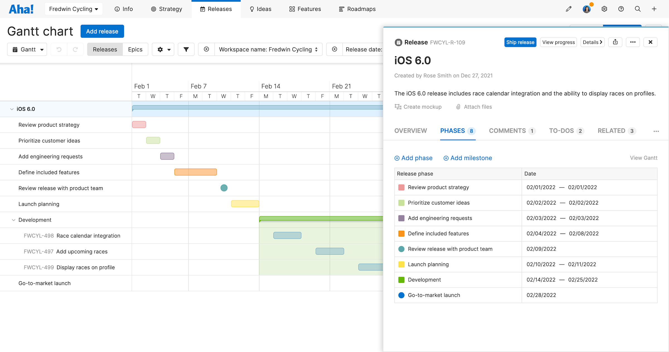Image resolution: width=669 pixels, height=352 pixels.
Task: Click the Create mockup icon in the drawer
Action: (398, 107)
